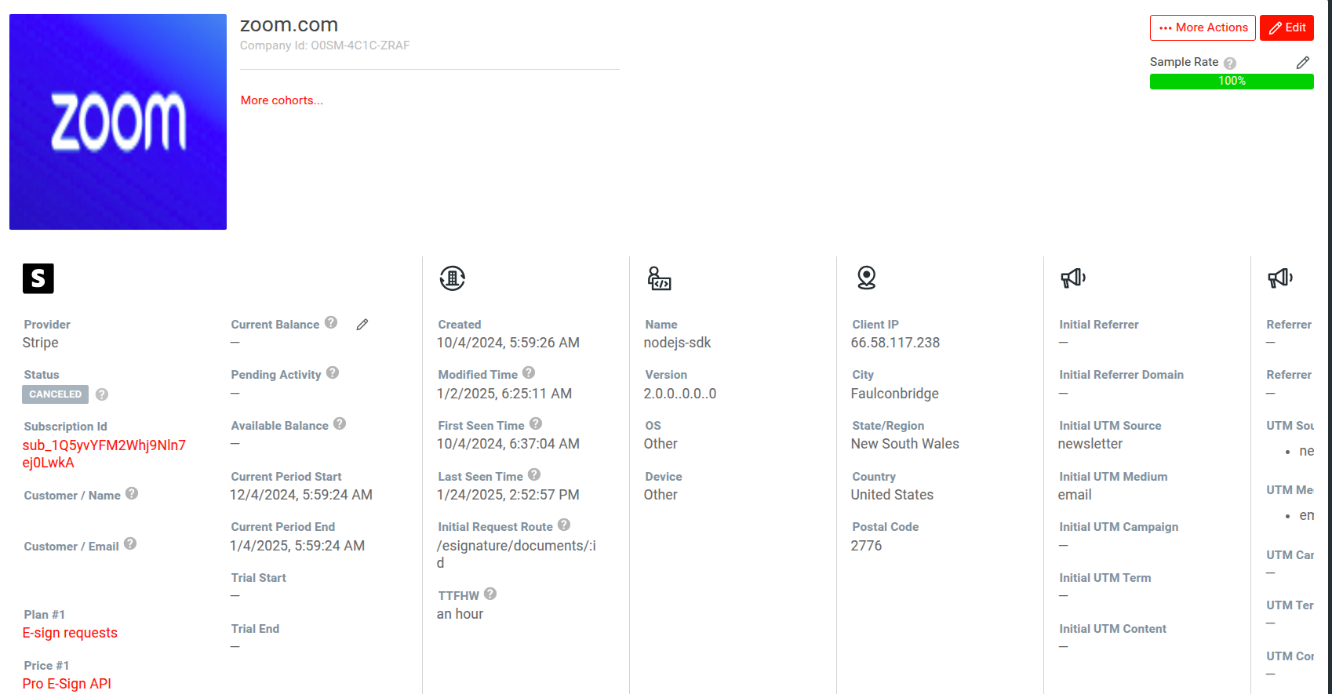
Task: Show help for First Seen Time
Action: click(x=536, y=423)
